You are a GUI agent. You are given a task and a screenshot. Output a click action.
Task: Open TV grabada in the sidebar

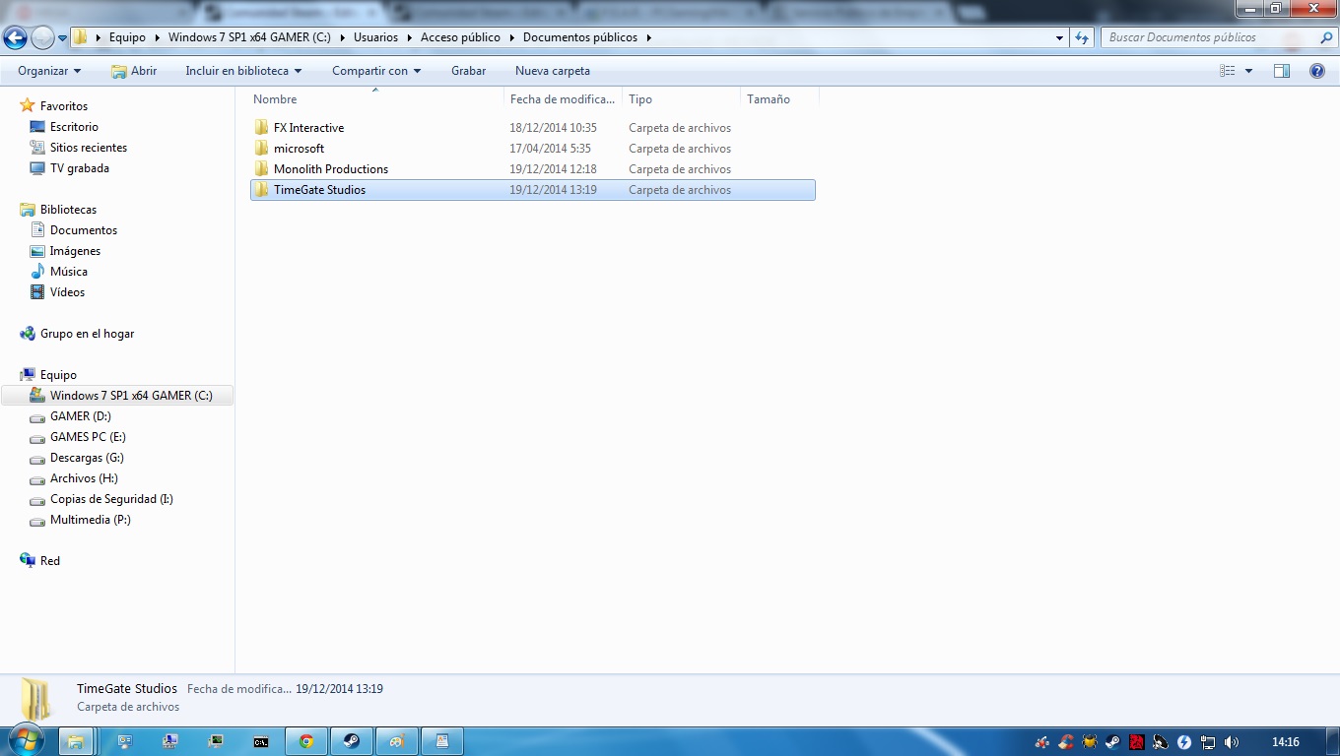(x=80, y=168)
